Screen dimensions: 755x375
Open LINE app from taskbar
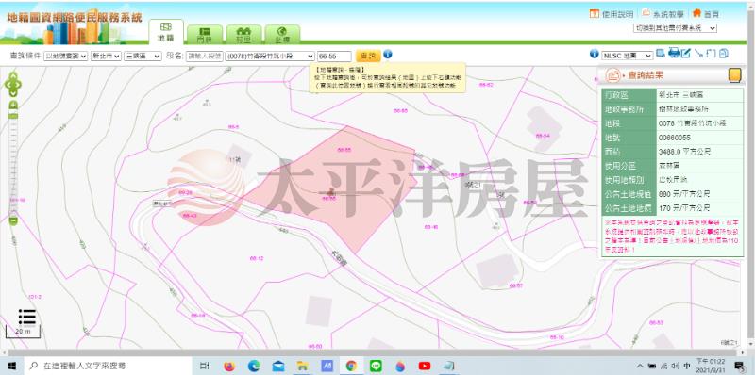coord(376,366)
